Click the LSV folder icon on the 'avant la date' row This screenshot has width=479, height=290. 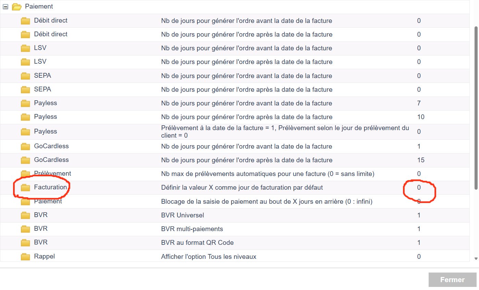(25, 48)
